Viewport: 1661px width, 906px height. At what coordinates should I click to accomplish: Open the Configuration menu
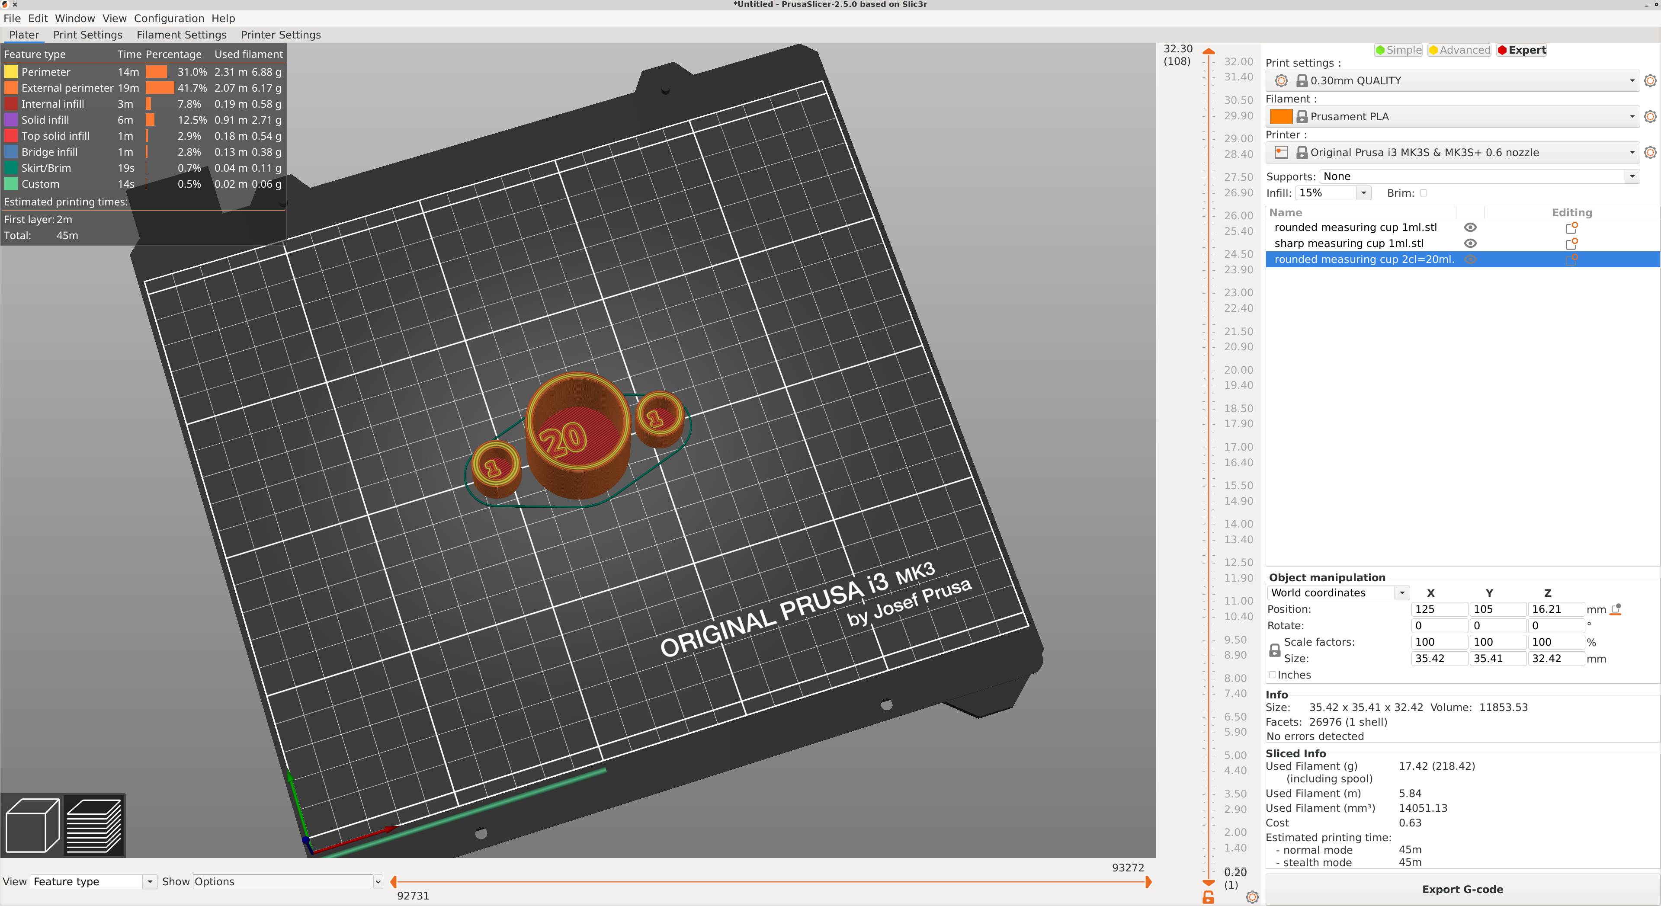[169, 18]
